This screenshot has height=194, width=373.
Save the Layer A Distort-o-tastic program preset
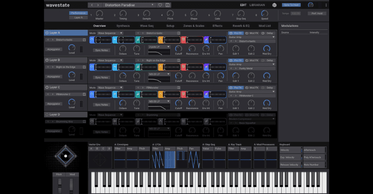point(84,40)
